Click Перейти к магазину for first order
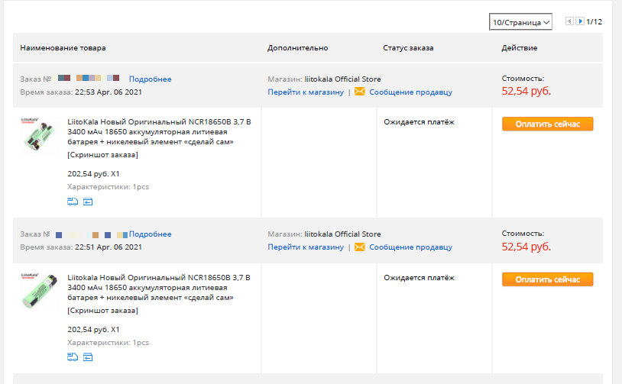The image size is (622, 384). tap(306, 92)
